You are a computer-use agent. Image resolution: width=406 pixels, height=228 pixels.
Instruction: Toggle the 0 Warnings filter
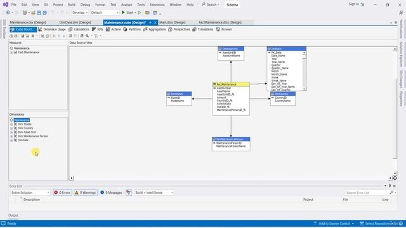(x=86, y=193)
